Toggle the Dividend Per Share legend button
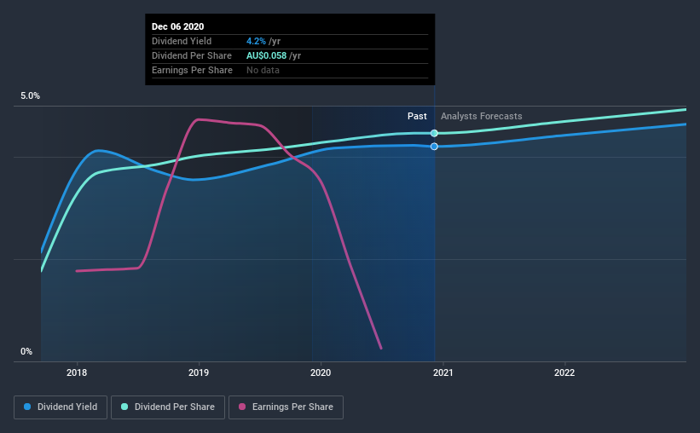The width and height of the screenshot is (700, 433). click(168, 407)
